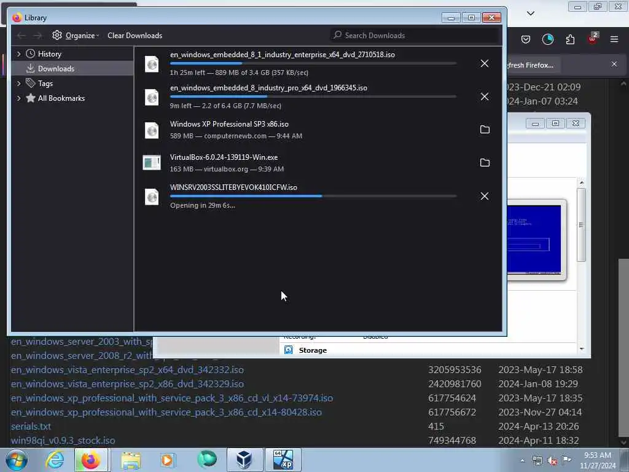Open VirtualBox Manager from taskbar
The image size is (629, 472).
[x=244, y=460]
